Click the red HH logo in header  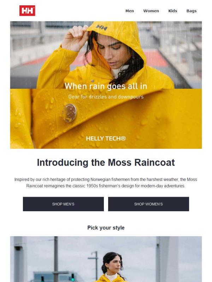click(x=27, y=11)
